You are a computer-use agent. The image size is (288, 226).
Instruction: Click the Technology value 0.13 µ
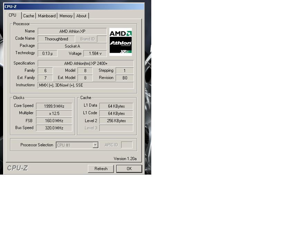click(x=47, y=53)
